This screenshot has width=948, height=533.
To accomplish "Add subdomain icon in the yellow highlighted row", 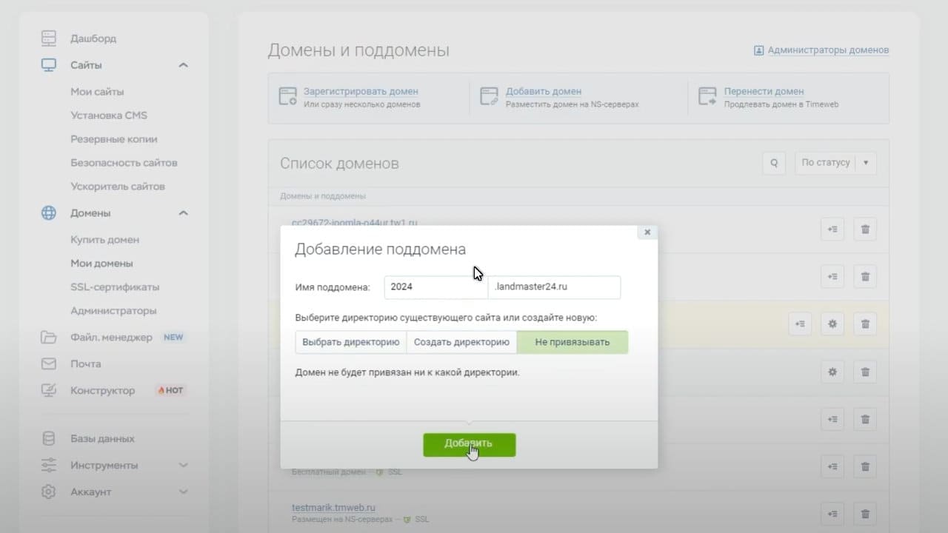I will (800, 324).
